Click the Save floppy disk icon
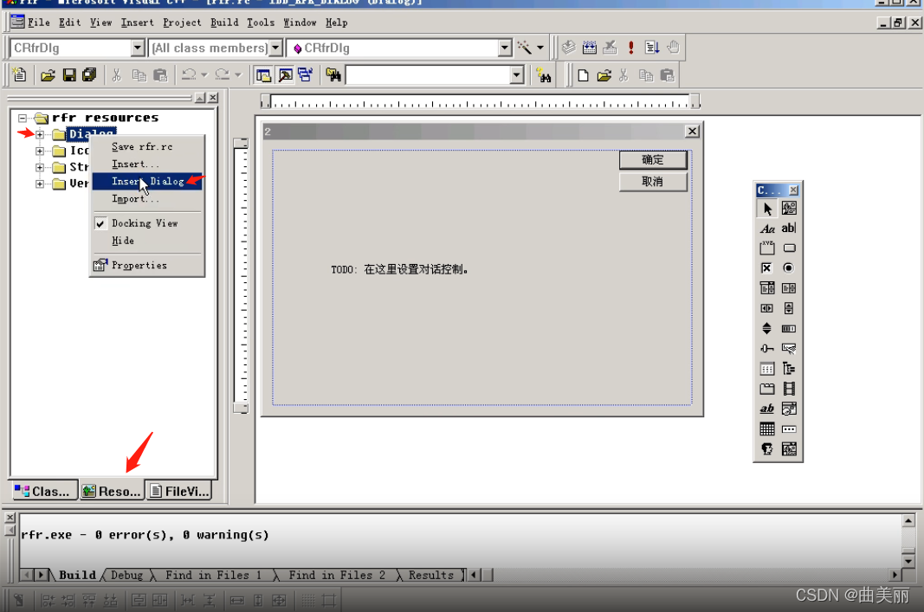Viewport: 924px width, 612px height. tap(69, 74)
